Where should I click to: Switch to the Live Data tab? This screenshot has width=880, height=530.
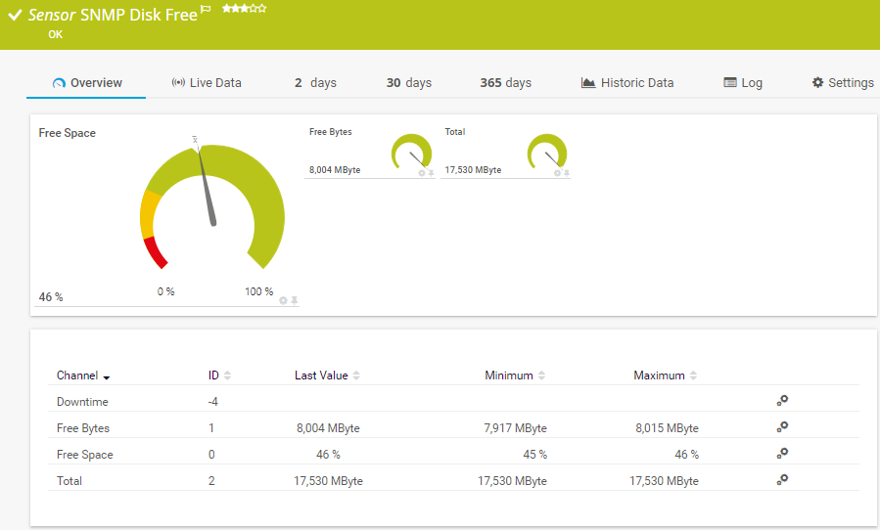coord(206,83)
